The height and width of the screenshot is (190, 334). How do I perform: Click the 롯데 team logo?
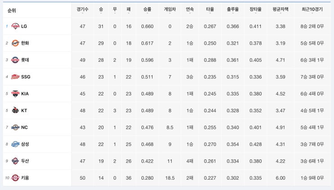pos(15,60)
